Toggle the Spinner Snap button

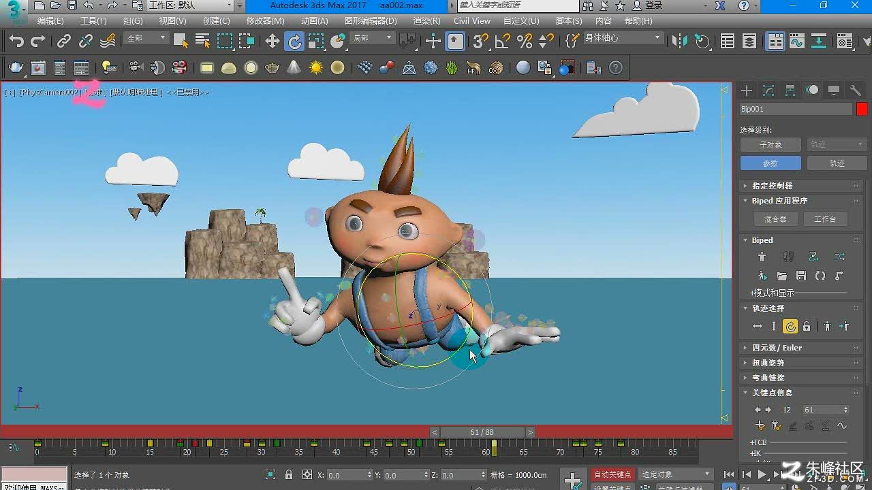[546, 42]
